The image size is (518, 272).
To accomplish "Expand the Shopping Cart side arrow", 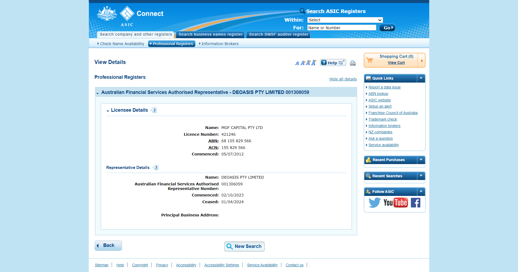I will (422, 60).
